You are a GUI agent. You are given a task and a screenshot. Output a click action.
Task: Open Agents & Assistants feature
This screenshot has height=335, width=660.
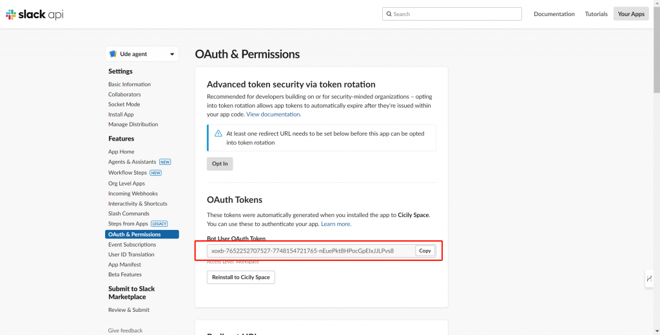click(132, 162)
